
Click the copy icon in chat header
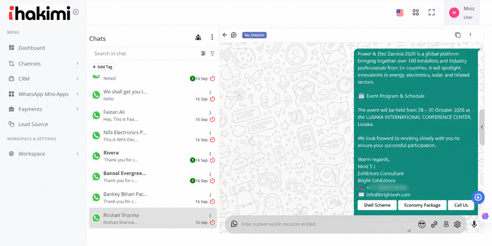tap(458, 35)
